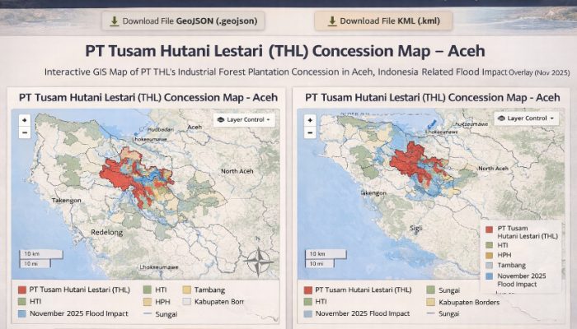Screen dimensions: 577x329
Task: Click Kabupaten Borders swatch in right legend
Action: 431,302
